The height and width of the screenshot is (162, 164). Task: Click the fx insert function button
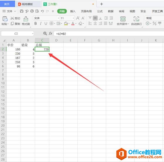50,34
